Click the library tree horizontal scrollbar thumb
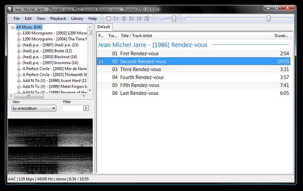The height and width of the screenshot is (191, 303). (29, 96)
